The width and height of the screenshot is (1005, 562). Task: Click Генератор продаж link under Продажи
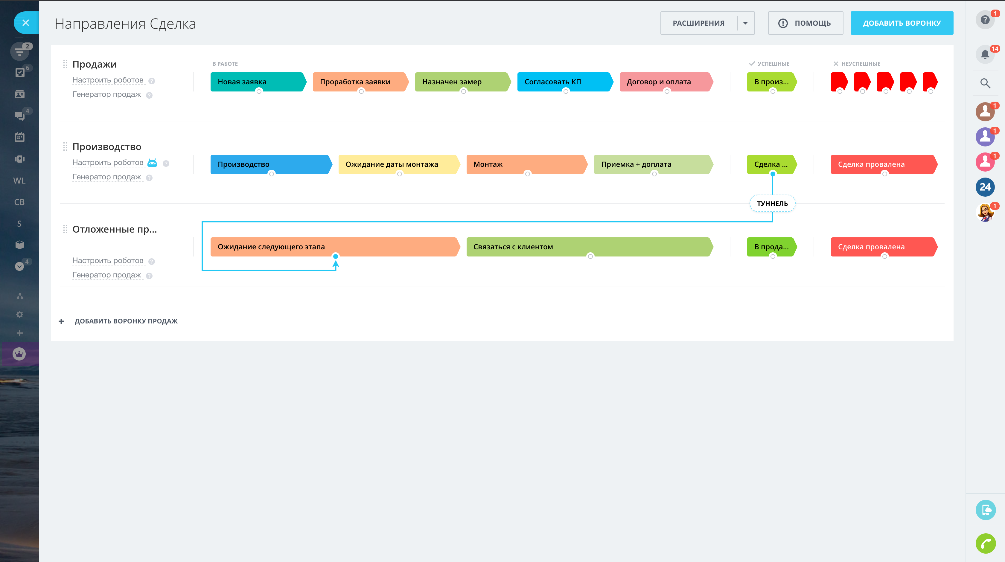click(x=106, y=94)
